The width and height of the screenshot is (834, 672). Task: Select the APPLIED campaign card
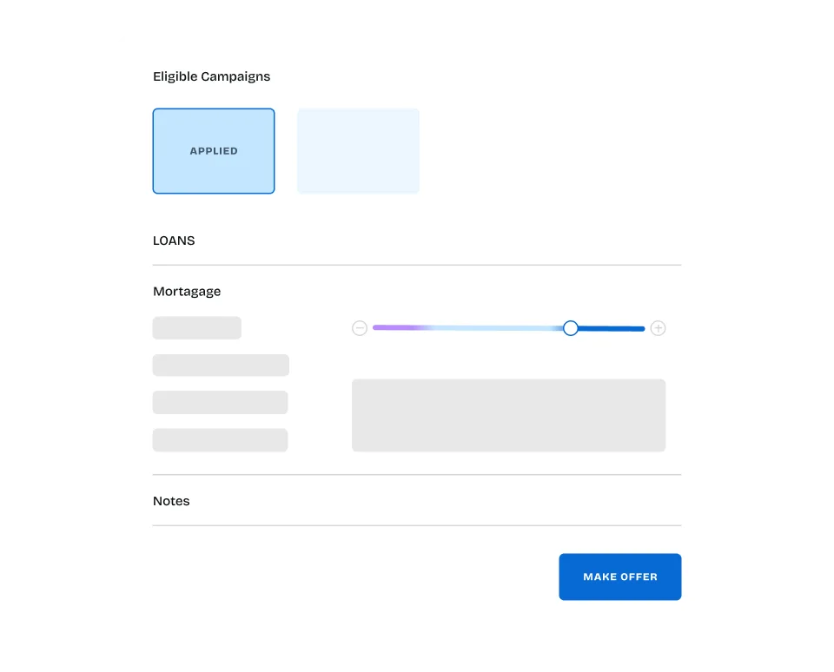(214, 151)
